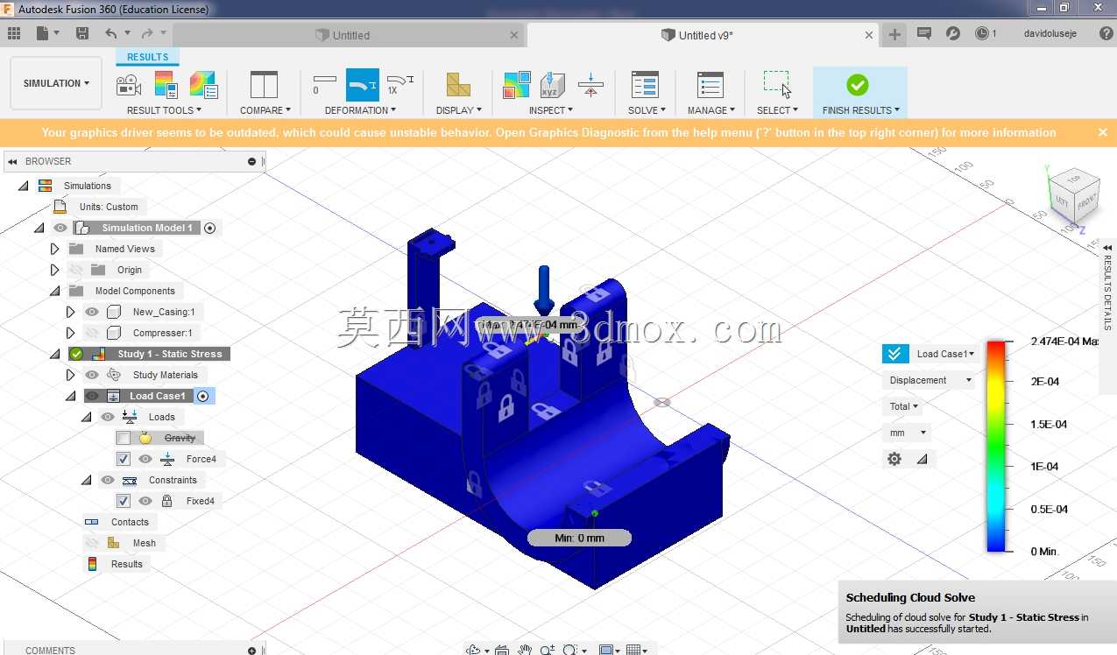Toggle visibility of the Origin folder
This screenshot has height=655, width=1117.
click(76, 270)
